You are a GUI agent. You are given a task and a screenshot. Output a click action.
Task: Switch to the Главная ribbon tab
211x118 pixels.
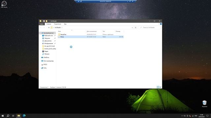(x=48, y=24)
